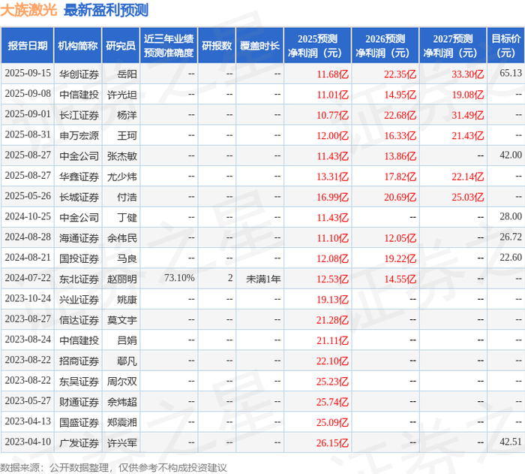Click analyst name 赵丽明

(x=121, y=279)
